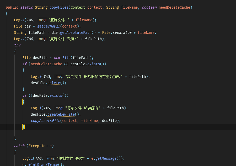This screenshot has height=166, width=236.
Task: Click the try keyword
Action: [x=17, y=45]
